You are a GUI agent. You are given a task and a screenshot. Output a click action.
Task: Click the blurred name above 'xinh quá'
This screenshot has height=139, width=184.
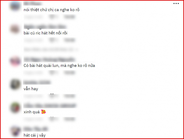[50, 106]
